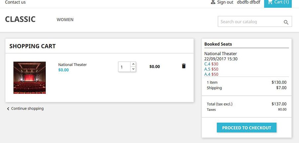Click the magnifier search icon
This screenshot has height=143, width=299.
(286, 22)
